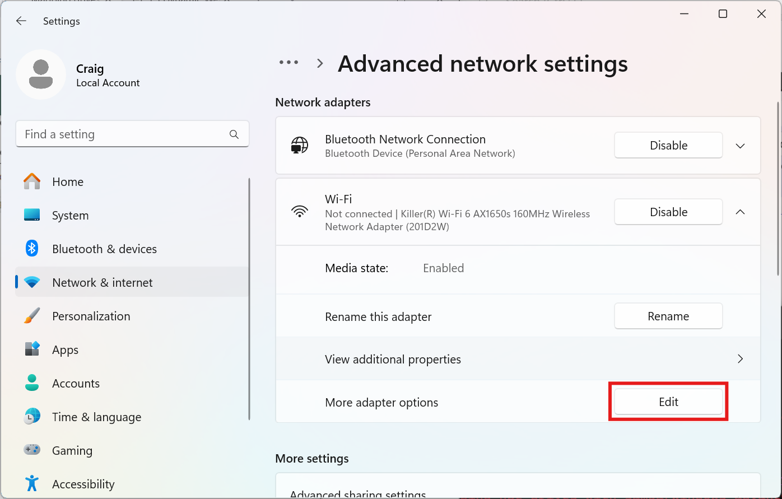The height and width of the screenshot is (499, 782).
Task: Minimize the Settings window
Action: (x=685, y=15)
